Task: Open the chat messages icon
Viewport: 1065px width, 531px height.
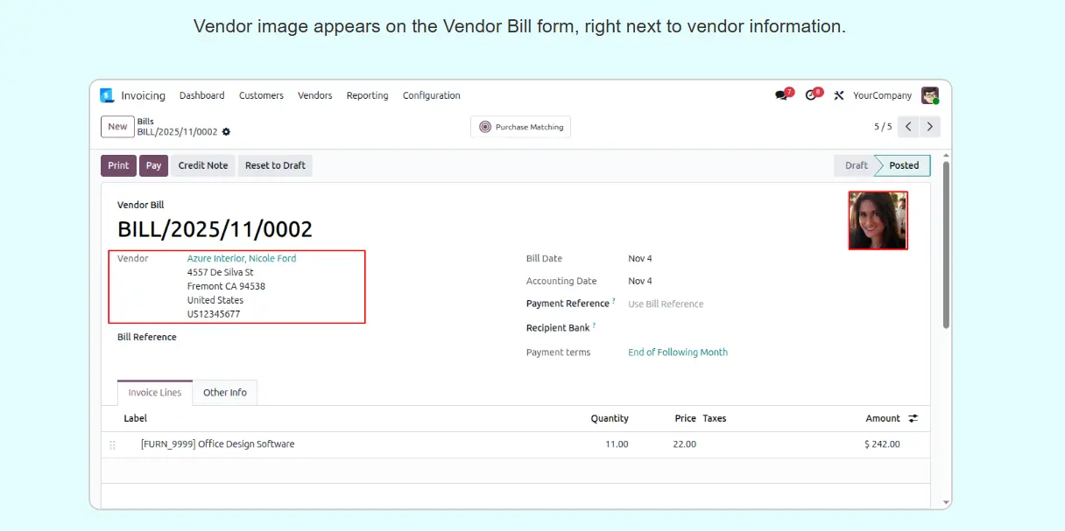Action: coord(782,95)
